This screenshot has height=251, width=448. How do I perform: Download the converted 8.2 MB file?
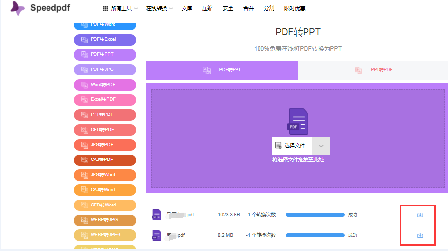coord(420,235)
